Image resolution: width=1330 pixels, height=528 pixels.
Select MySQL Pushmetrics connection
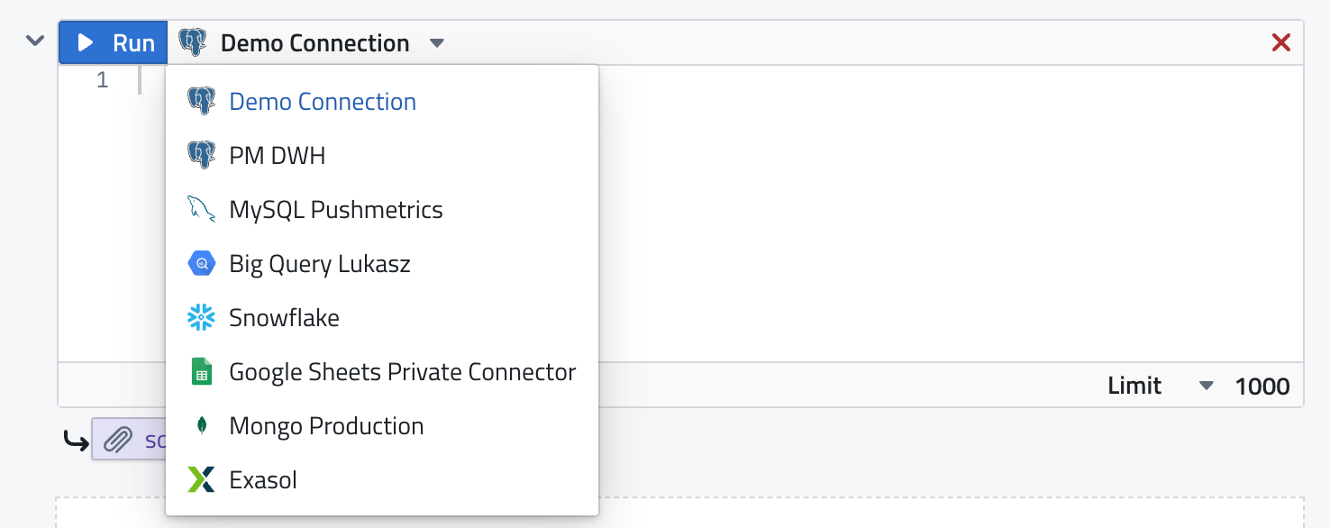pos(336,210)
